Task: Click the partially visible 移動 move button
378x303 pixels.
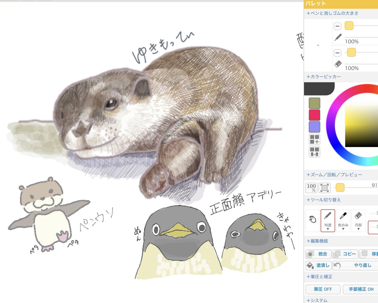Action: [369, 254]
